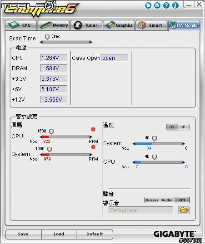Click left arrow of System temperature slider

(x=134, y=144)
